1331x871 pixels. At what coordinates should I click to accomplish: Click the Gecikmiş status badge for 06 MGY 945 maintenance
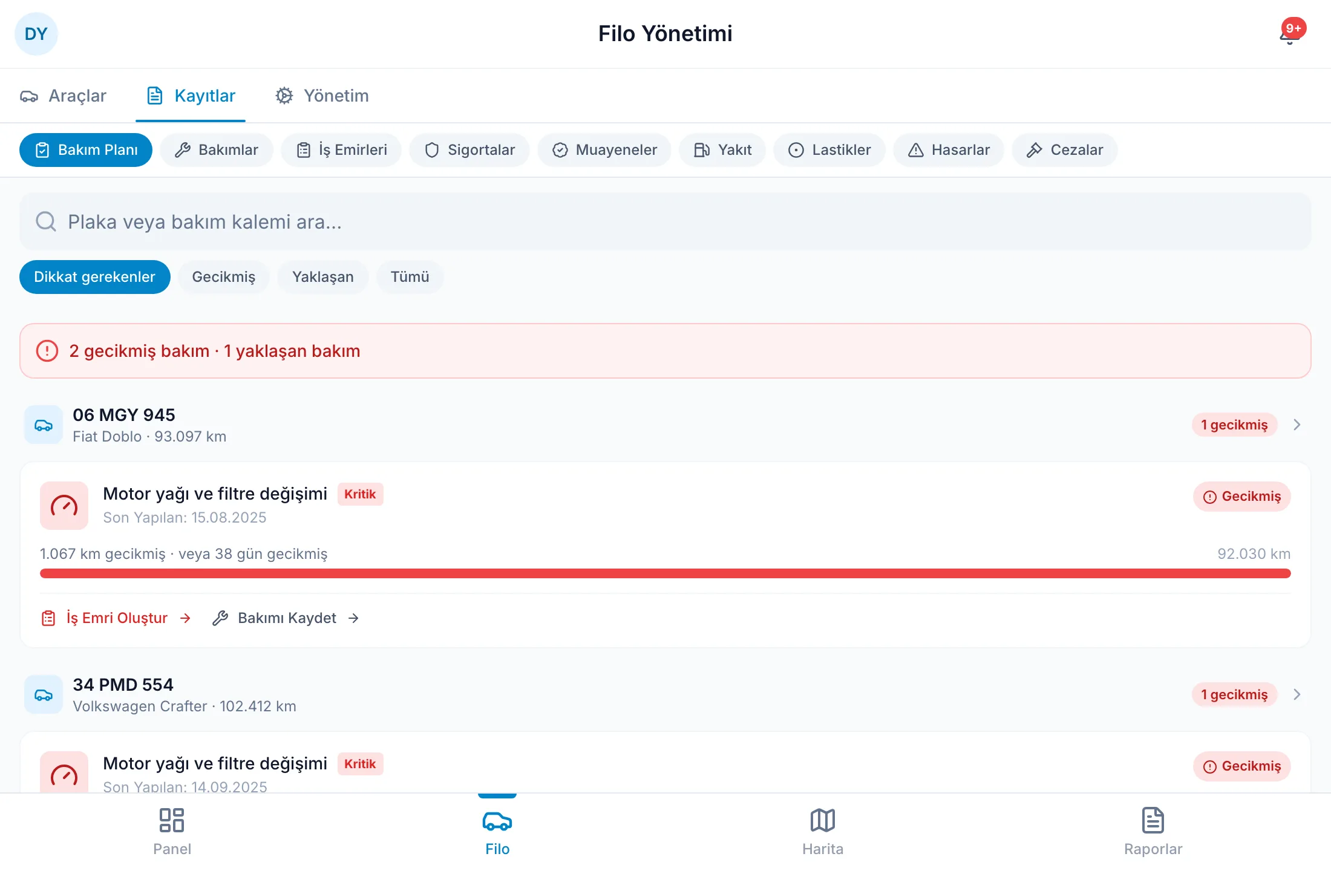(1242, 497)
